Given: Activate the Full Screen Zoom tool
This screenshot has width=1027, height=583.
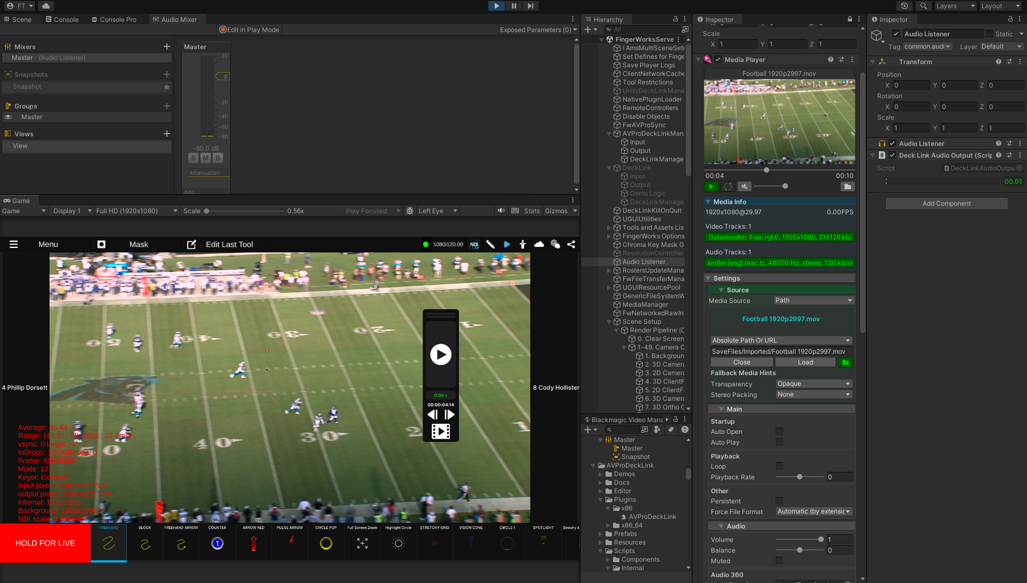Looking at the screenshot, I should 362,543.
